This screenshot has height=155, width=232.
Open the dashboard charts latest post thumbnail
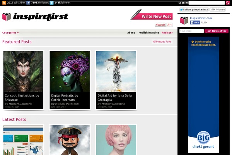23,140
